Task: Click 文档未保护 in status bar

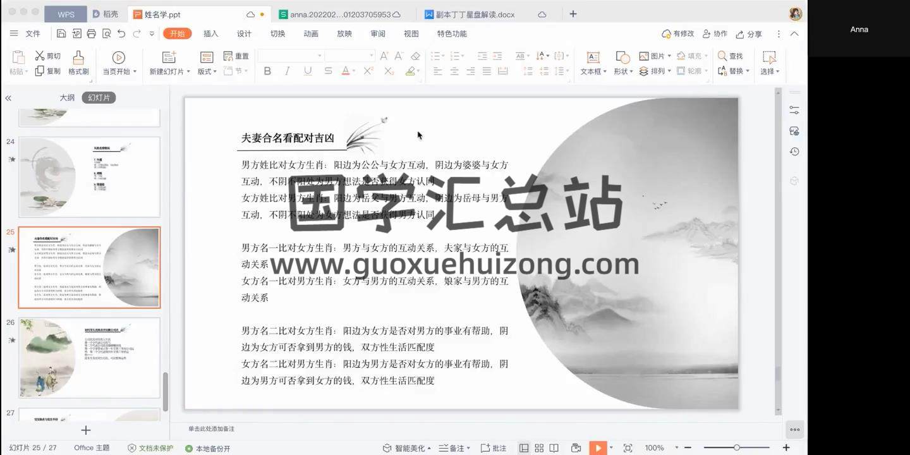Action: pyautogui.click(x=150, y=448)
